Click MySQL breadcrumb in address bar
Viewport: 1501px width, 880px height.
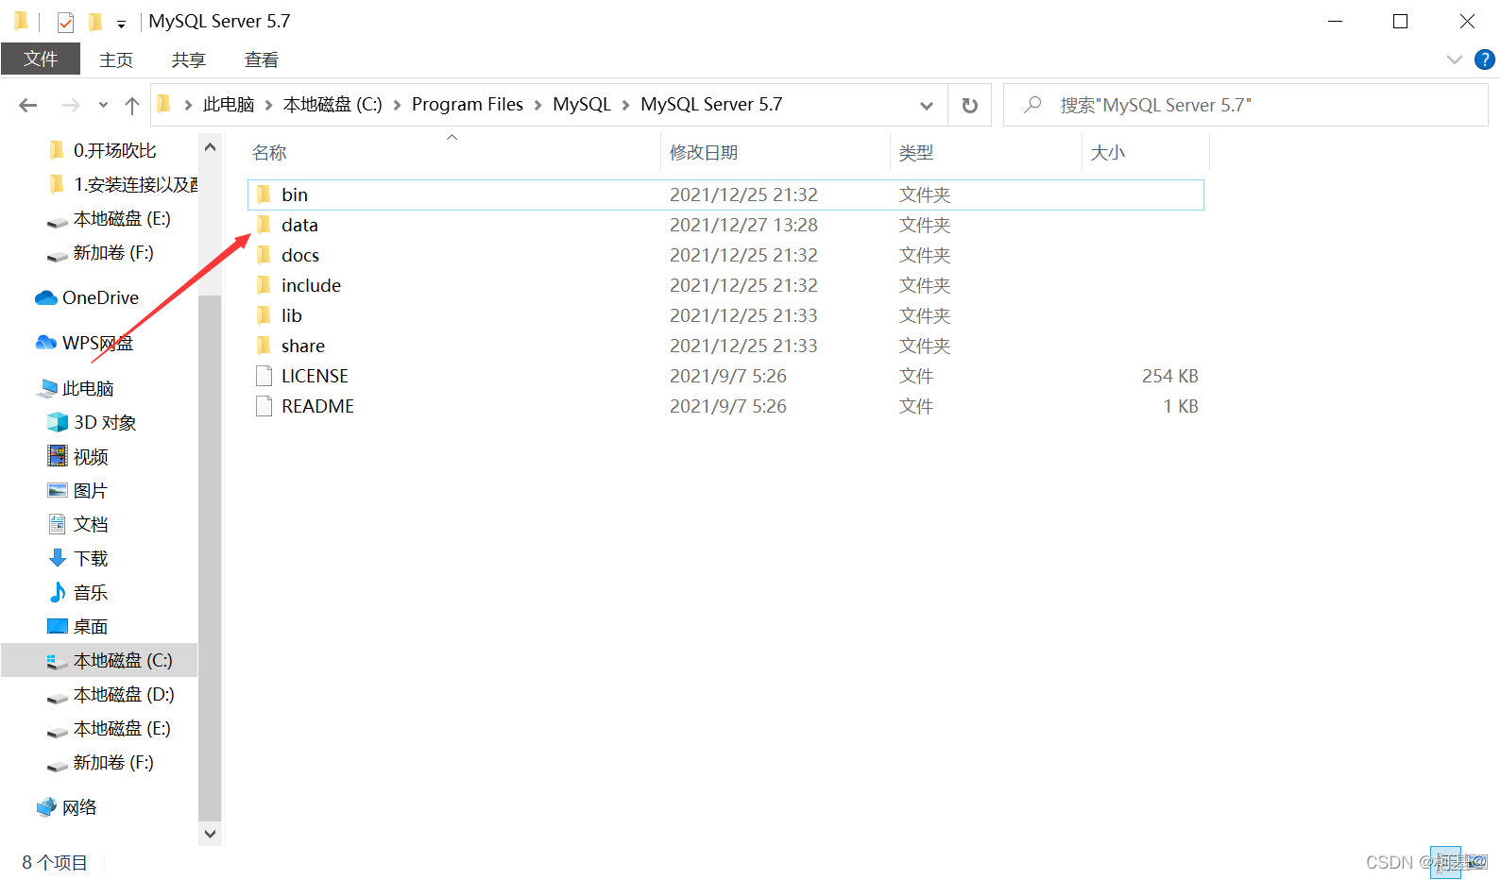click(x=582, y=105)
